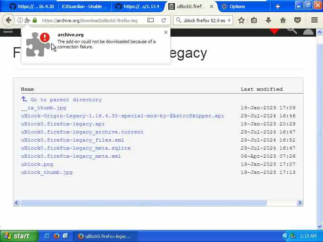Open a new tab with plus button

pos(278,6)
